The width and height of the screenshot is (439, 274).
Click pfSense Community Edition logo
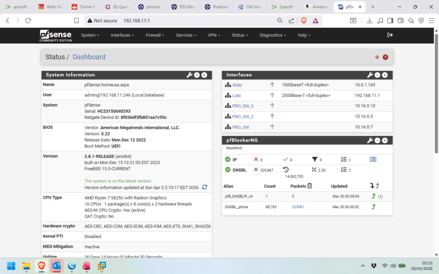[x=56, y=36]
